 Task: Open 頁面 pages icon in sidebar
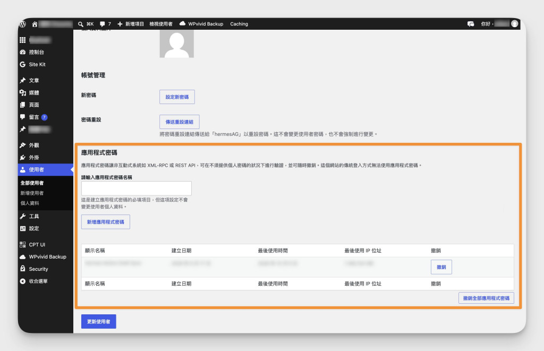pyautogui.click(x=22, y=105)
